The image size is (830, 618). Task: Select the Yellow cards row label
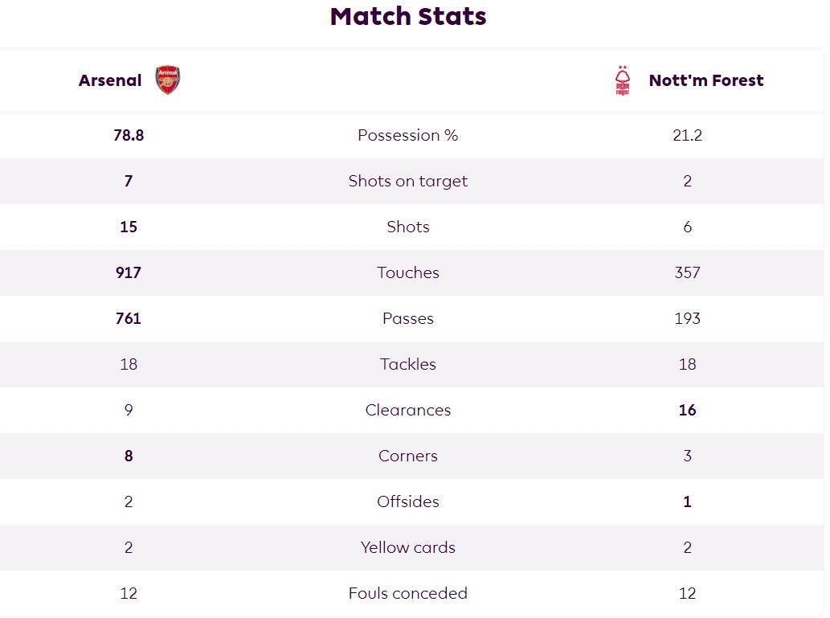408,547
